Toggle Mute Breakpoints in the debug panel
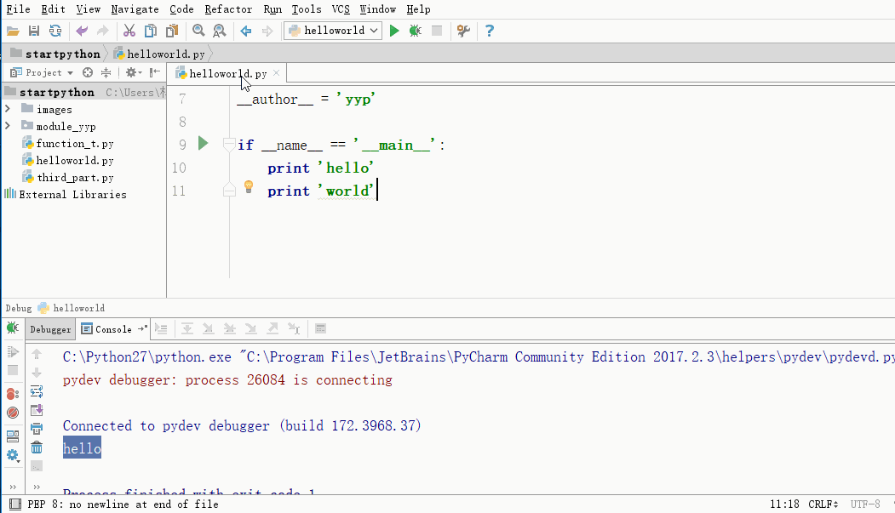Viewport: 895px width, 513px height. (11, 412)
